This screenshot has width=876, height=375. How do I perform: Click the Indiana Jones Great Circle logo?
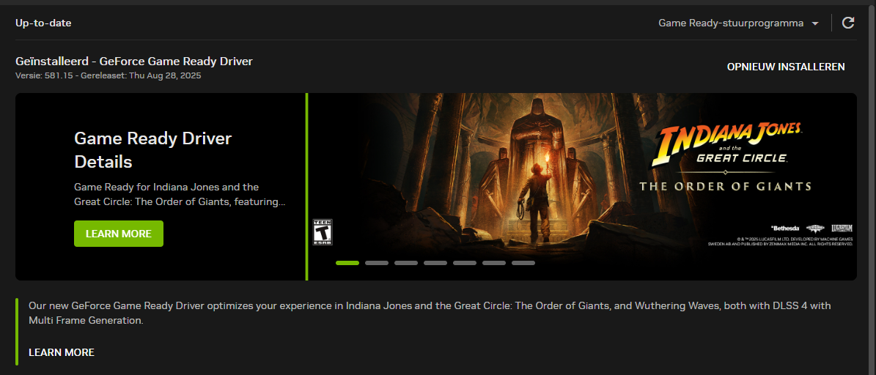727,144
